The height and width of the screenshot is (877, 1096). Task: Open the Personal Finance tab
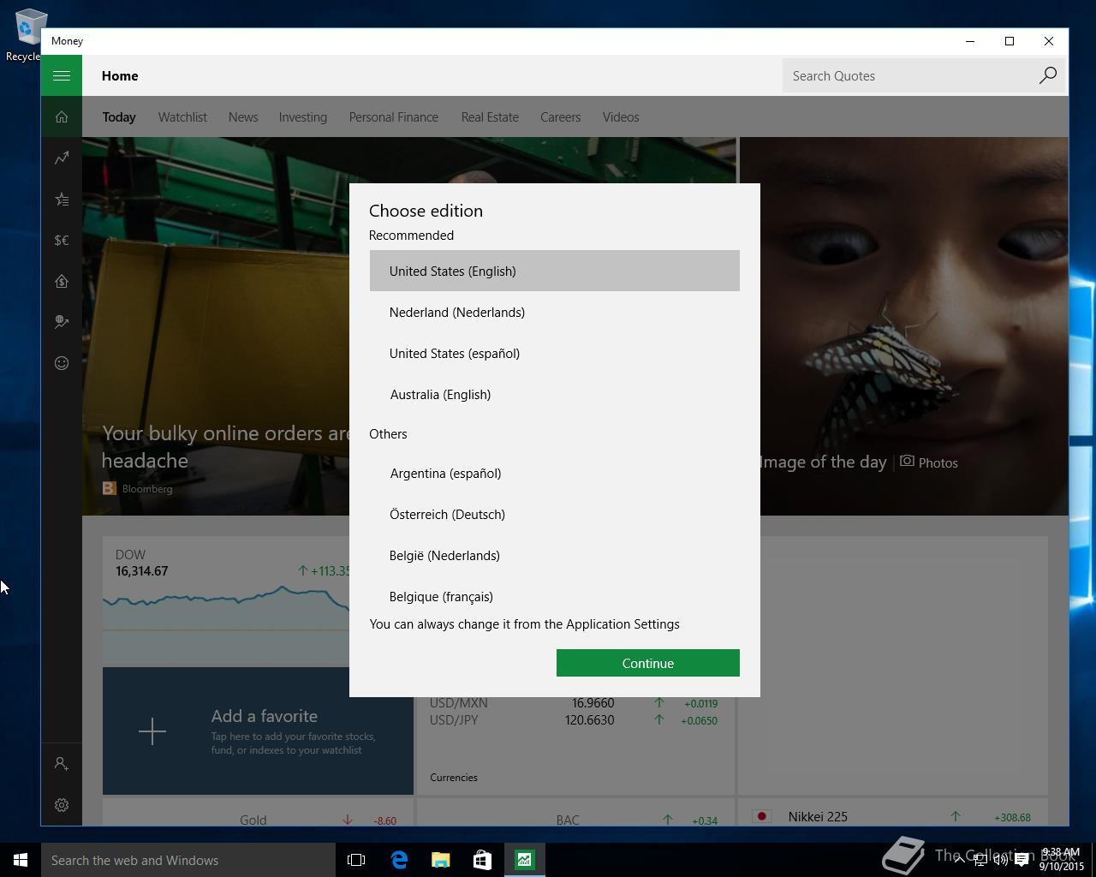coord(394,117)
